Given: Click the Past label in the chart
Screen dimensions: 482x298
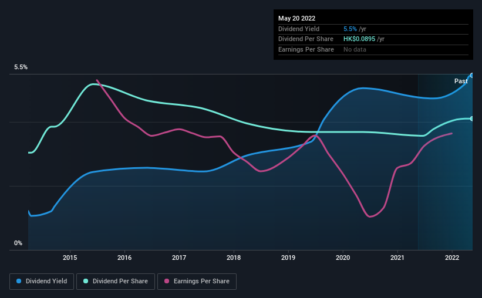Looking at the screenshot, I should coord(461,81).
